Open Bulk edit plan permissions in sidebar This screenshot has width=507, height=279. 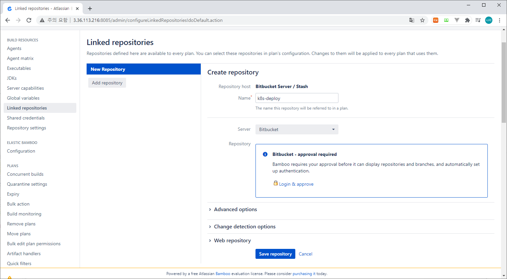[34, 244]
